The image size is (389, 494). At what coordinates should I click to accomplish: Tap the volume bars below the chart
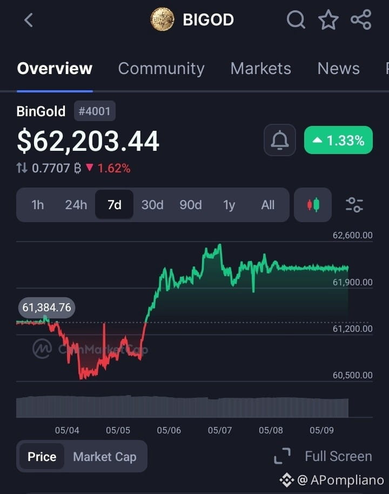click(x=182, y=406)
